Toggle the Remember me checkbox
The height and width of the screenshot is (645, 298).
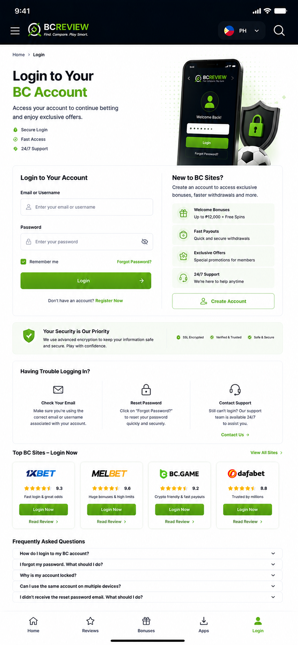(23, 262)
